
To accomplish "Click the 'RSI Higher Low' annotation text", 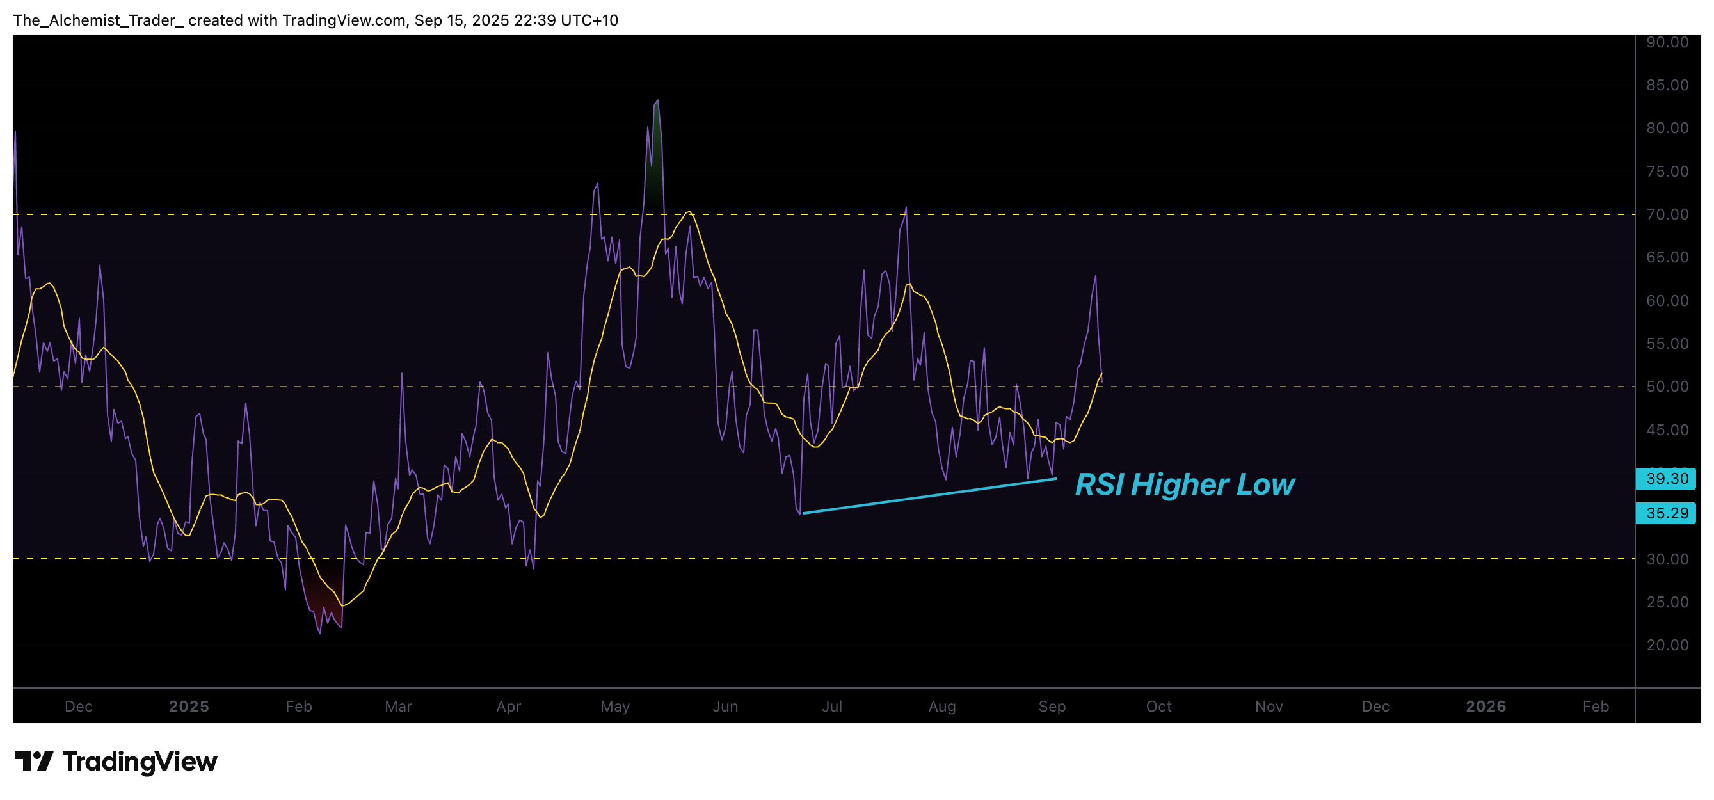I will [x=1184, y=485].
